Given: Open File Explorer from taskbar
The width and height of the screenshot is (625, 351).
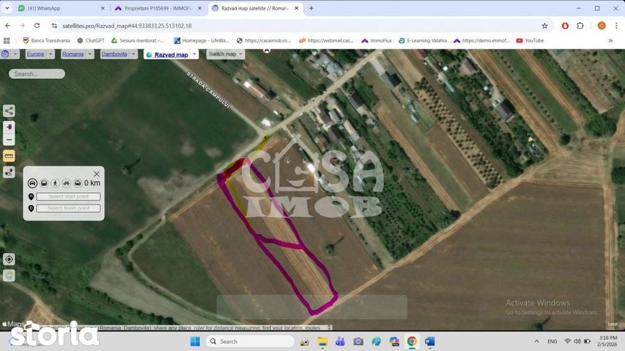Looking at the screenshot, I should coord(322,341).
